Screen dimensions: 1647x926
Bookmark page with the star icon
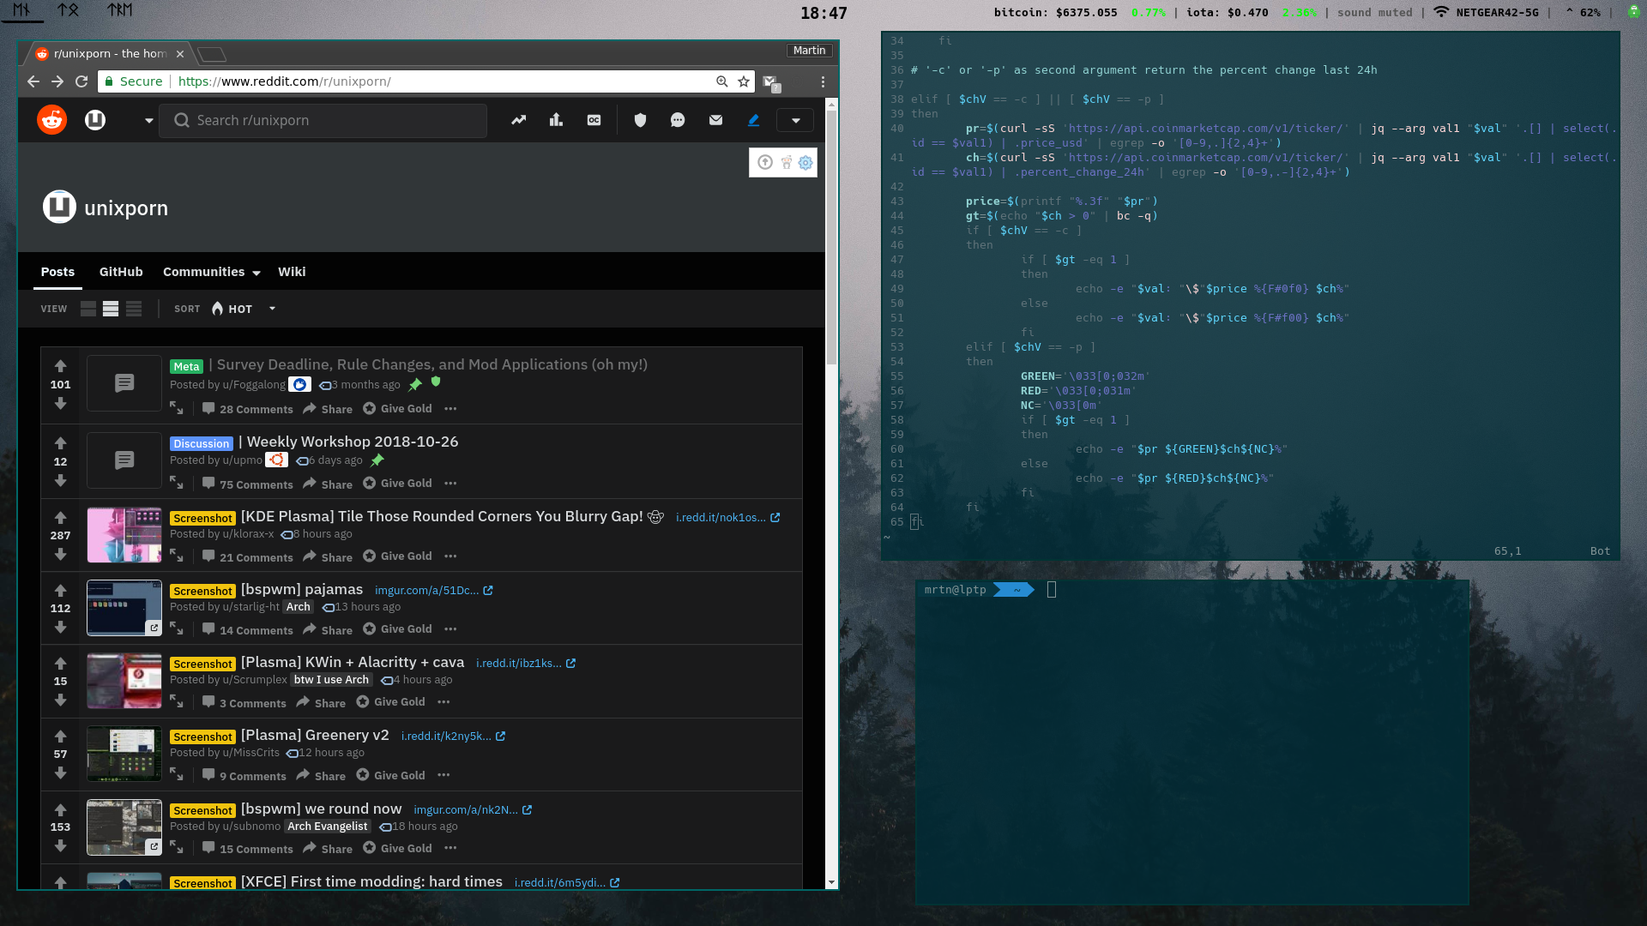744,81
